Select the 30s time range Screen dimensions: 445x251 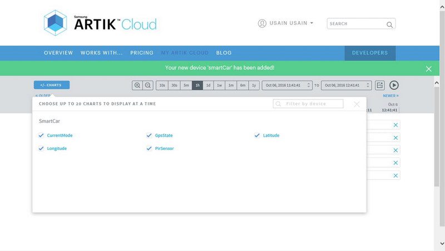(174, 86)
